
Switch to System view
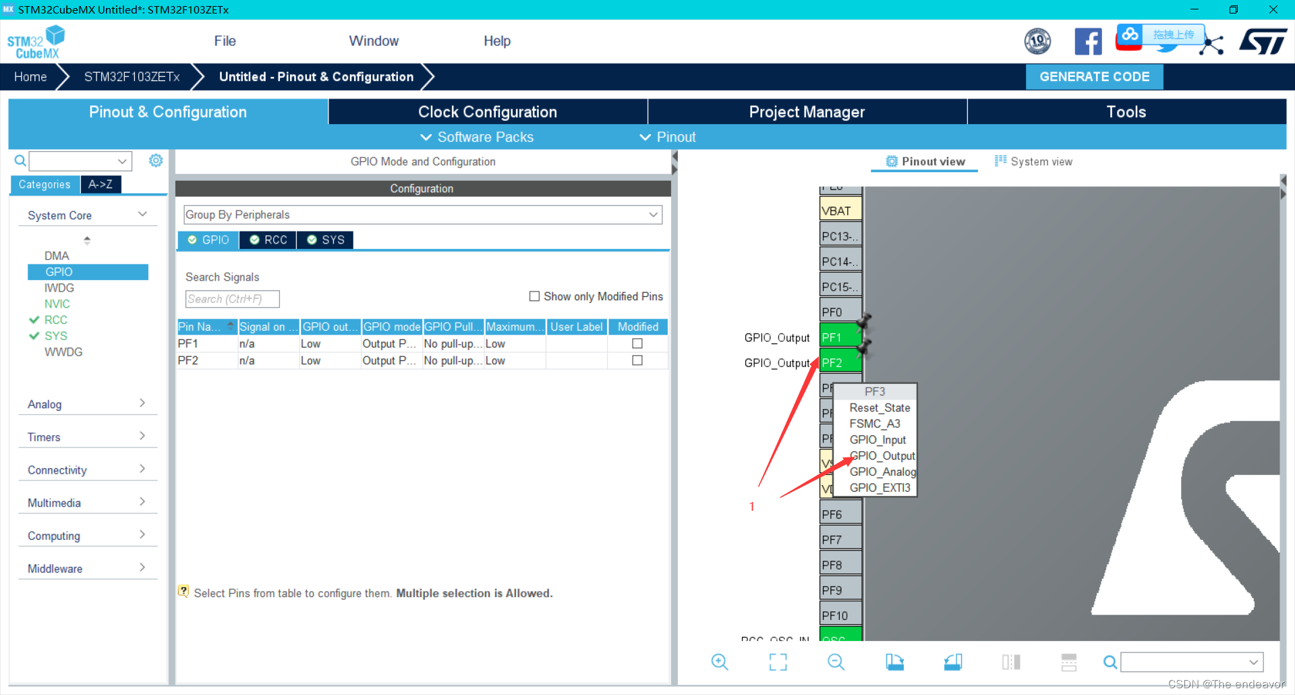click(x=1033, y=161)
